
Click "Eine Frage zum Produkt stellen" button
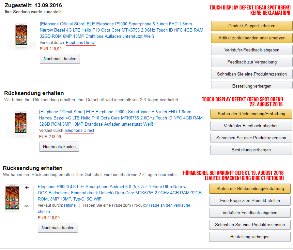(x=250, y=201)
